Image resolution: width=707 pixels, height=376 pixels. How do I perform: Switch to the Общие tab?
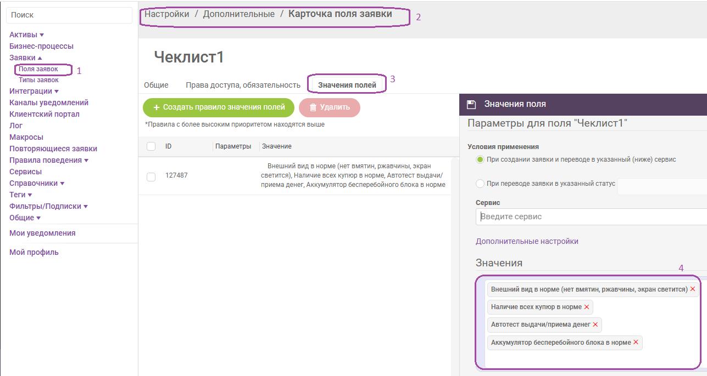tap(156, 85)
